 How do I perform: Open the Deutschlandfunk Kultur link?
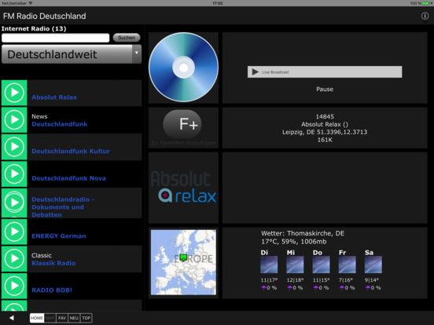(71, 152)
